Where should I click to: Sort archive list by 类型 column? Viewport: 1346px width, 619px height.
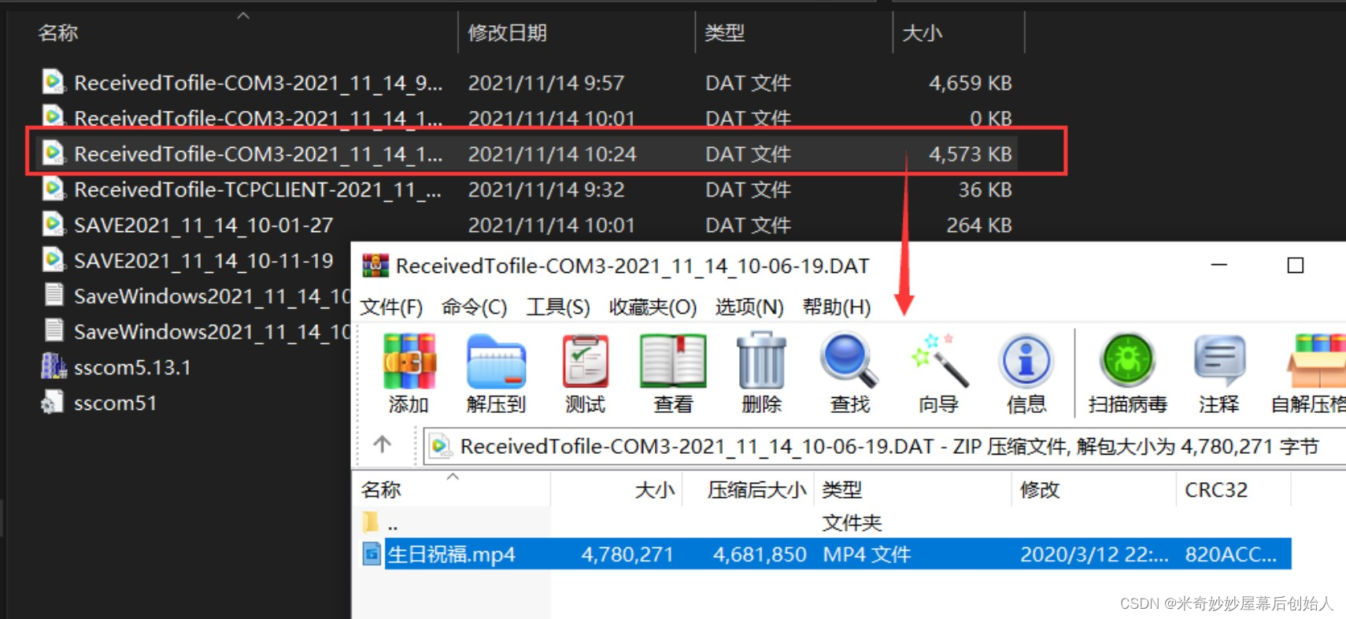842,490
